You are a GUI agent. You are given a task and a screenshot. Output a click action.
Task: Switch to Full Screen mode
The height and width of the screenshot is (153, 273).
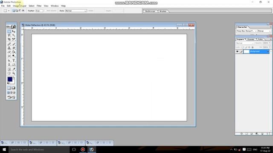(x=14, y=93)
